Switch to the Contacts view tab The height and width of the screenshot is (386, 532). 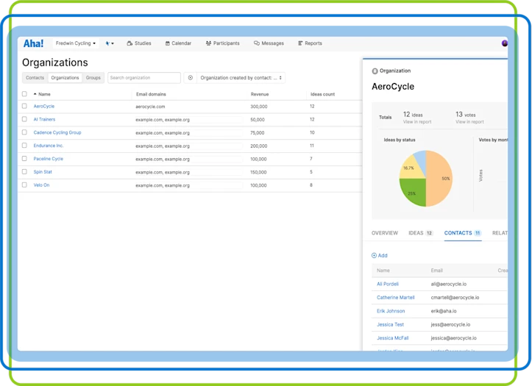35,78
